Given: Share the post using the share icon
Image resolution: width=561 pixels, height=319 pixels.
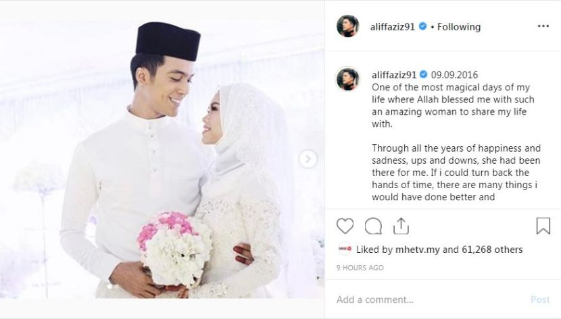Looking at the screenshot, I should [401, 226].
